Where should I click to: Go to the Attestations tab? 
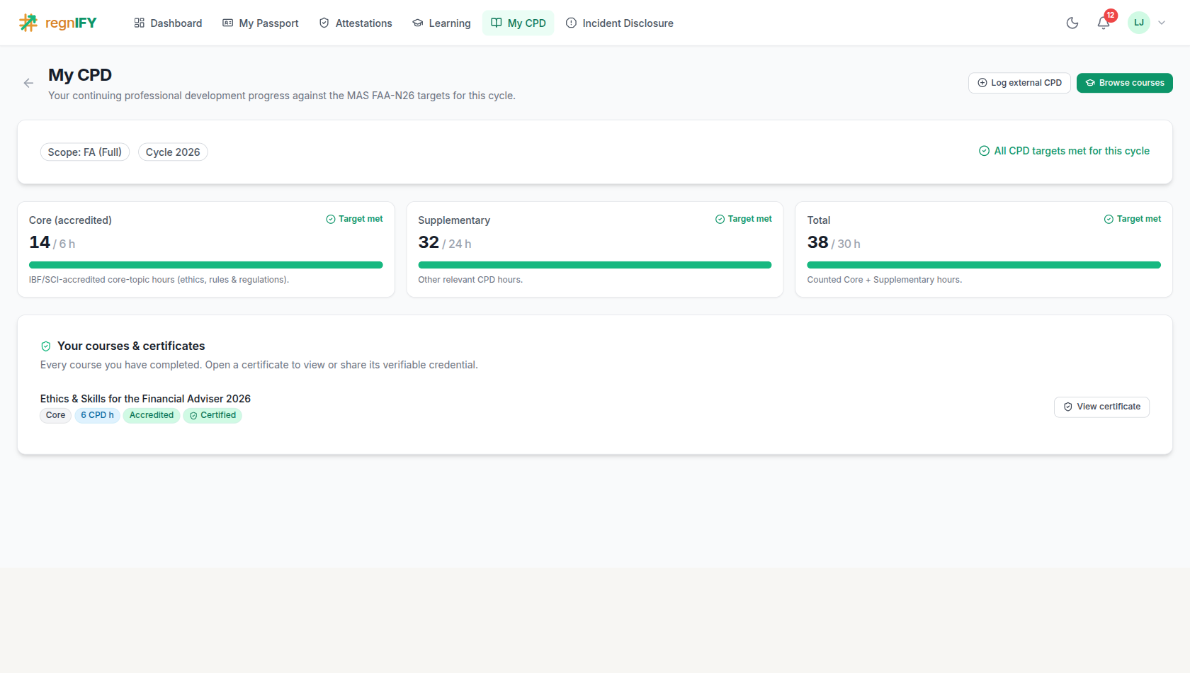356,23
